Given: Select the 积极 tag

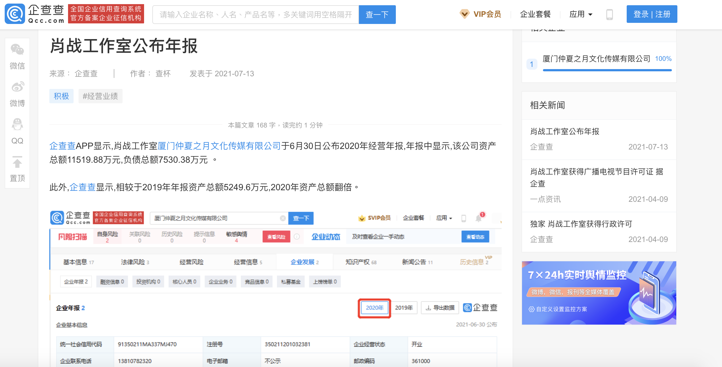Looking at the screenshot, I should click(61, 96).
